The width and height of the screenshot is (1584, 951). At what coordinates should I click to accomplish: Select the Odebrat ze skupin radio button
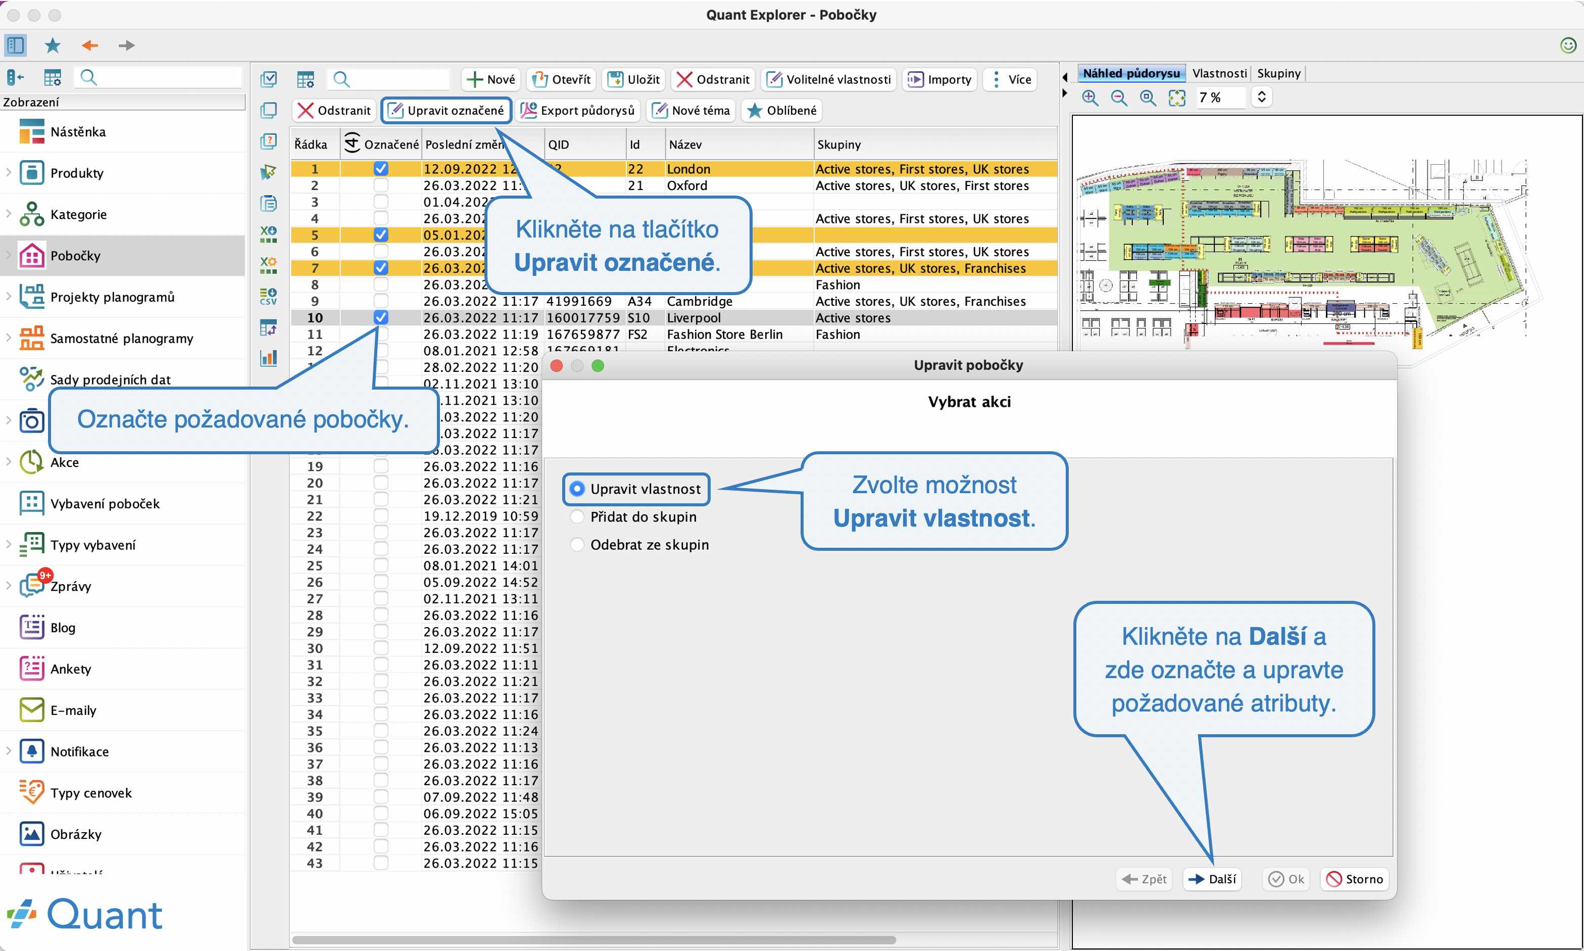click(577, 545)
